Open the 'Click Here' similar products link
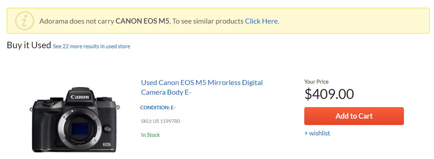This screenshot has width=434, height=159. pos(261,21)
